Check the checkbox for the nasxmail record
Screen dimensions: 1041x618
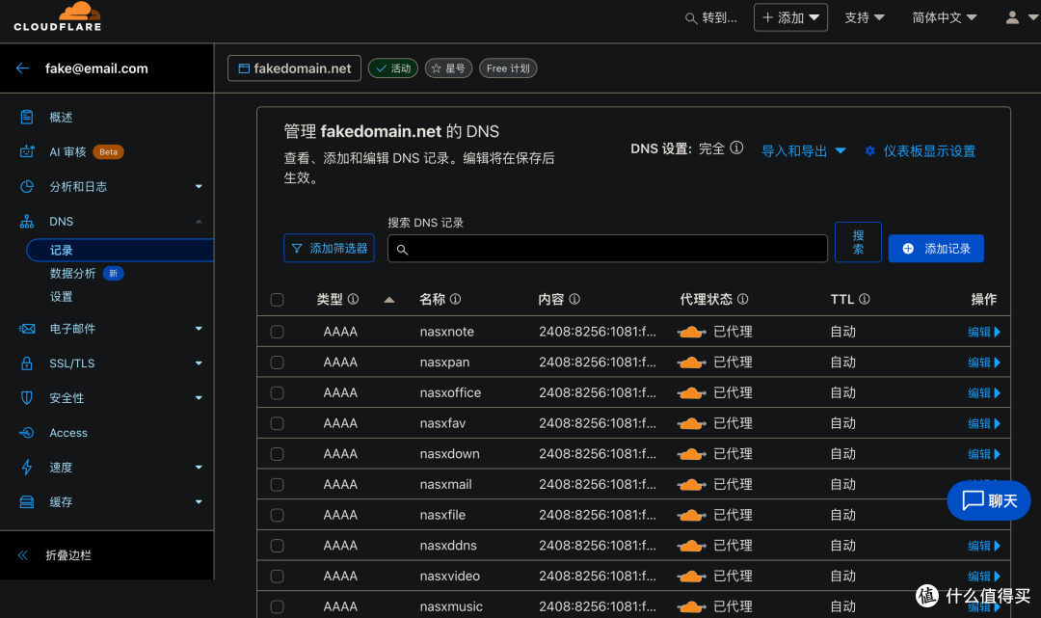click(278, 484)
